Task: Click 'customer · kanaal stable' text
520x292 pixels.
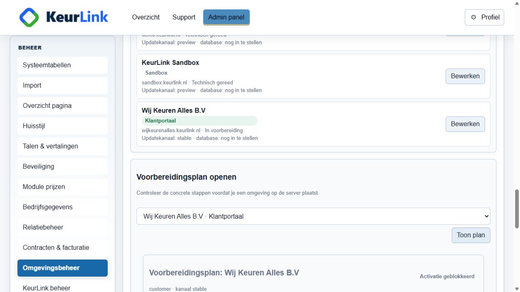Action: point(178,289)
